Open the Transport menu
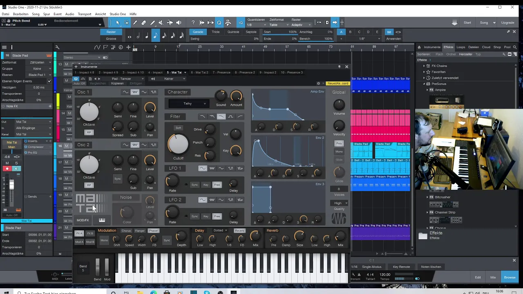Viewport: 523px width, 294px height. click(x=84, y=14)
